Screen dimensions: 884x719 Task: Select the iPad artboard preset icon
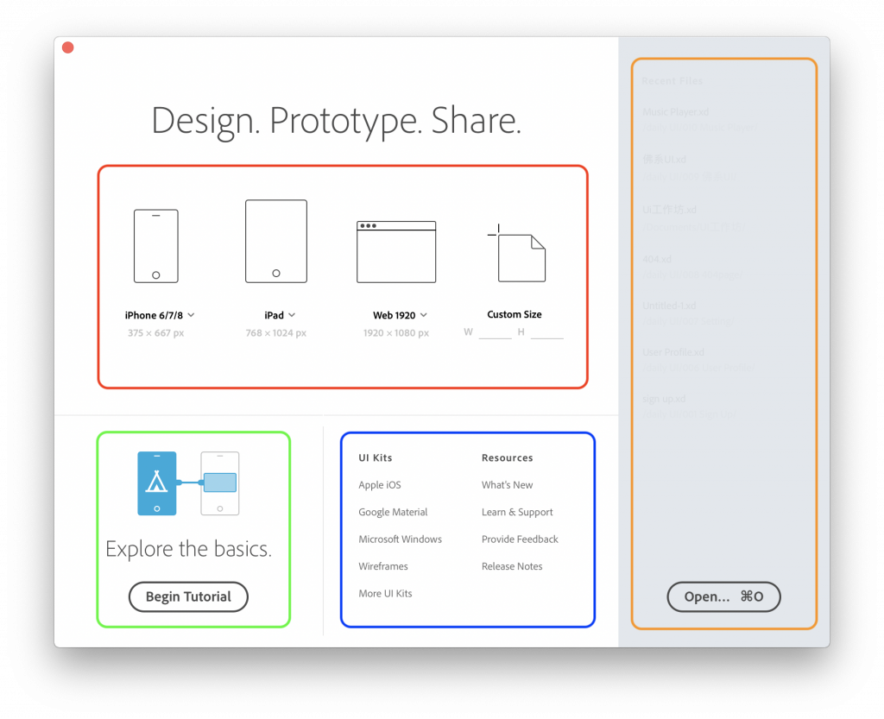[276, 241]
